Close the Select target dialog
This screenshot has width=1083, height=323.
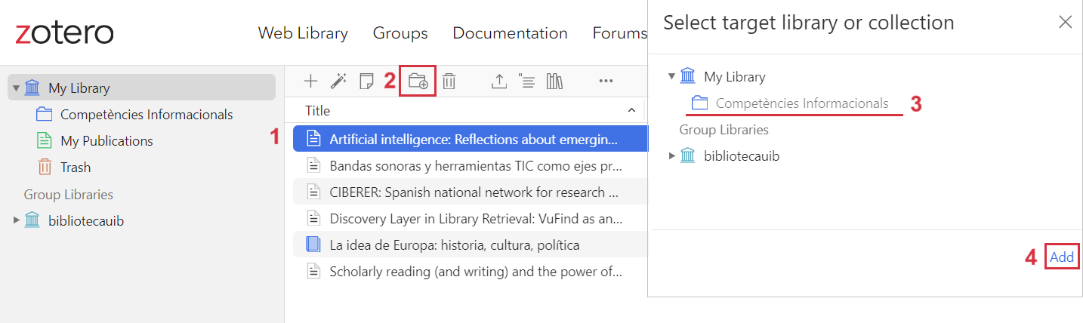[1066, 22]
